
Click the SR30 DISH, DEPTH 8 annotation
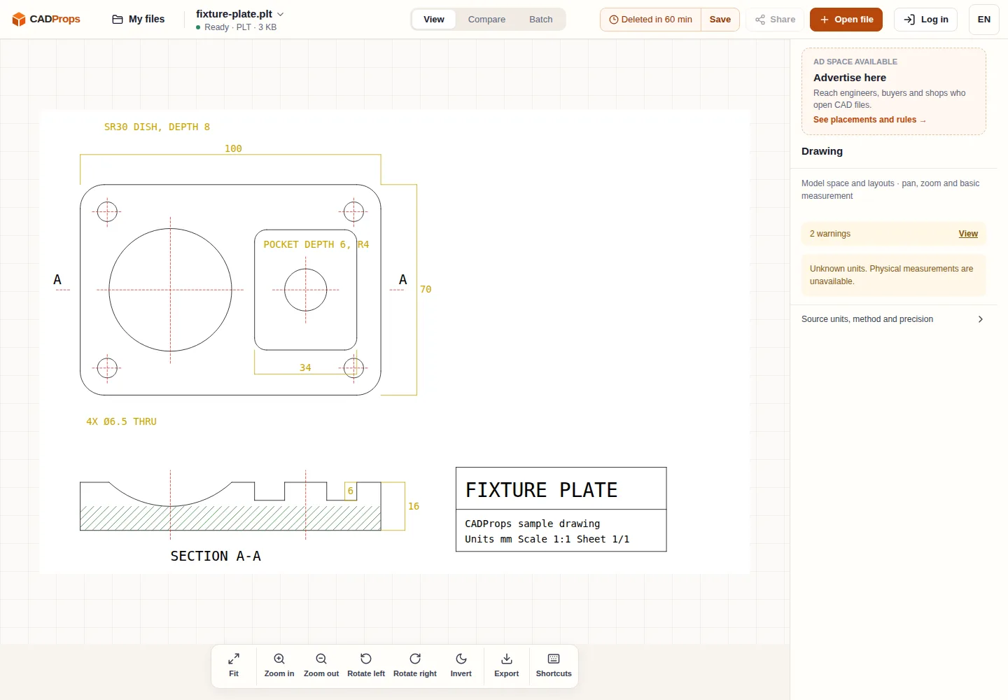(x=157, y=127)
